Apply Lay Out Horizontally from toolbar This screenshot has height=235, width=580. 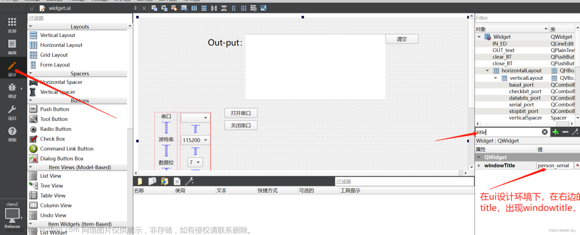coord(194,8)
